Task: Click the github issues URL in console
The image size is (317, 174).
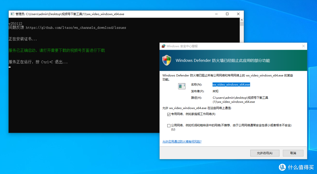Action: pos(76,27)
